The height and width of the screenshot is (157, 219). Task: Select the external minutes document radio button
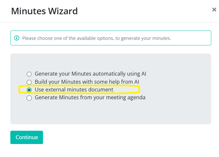(x=29, y=90)
